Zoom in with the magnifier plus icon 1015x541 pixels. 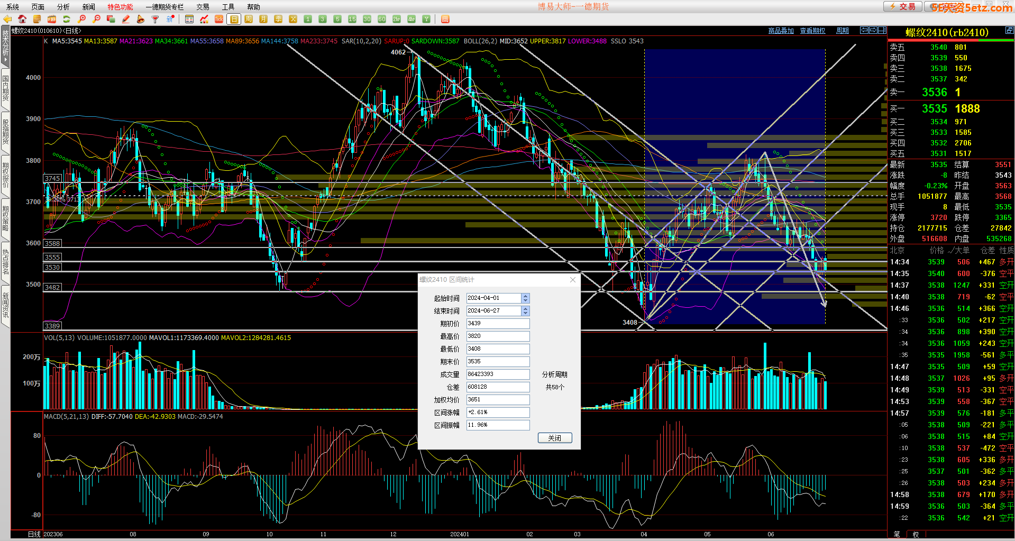click(81, 19)
